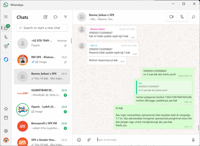Screen dimensions: 200x146
Task: Click the conversation scrollbar thumb
Action: point(198,128)
